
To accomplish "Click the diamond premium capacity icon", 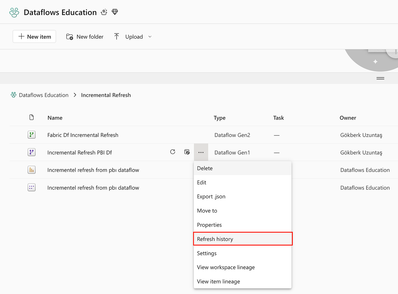I will [x=115, y=12].
